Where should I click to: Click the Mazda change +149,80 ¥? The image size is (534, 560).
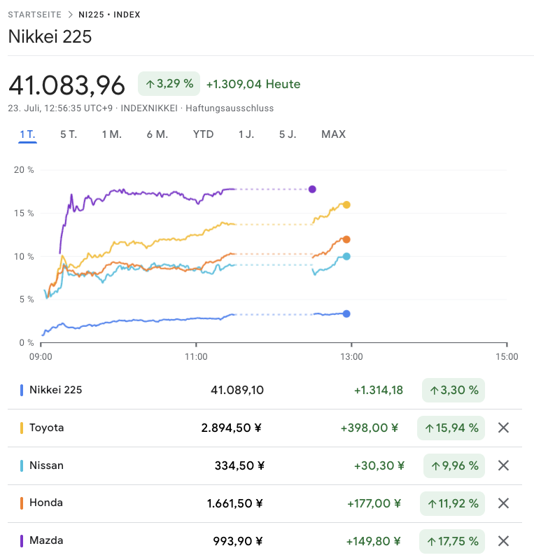tap(373, 541)
